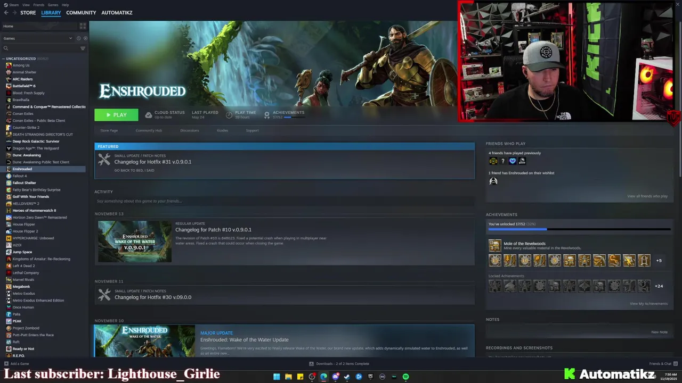This screenshot has width=682, height=383.
Task: Open Enshrouded Store Page link
Action: (x=109, y=130)
